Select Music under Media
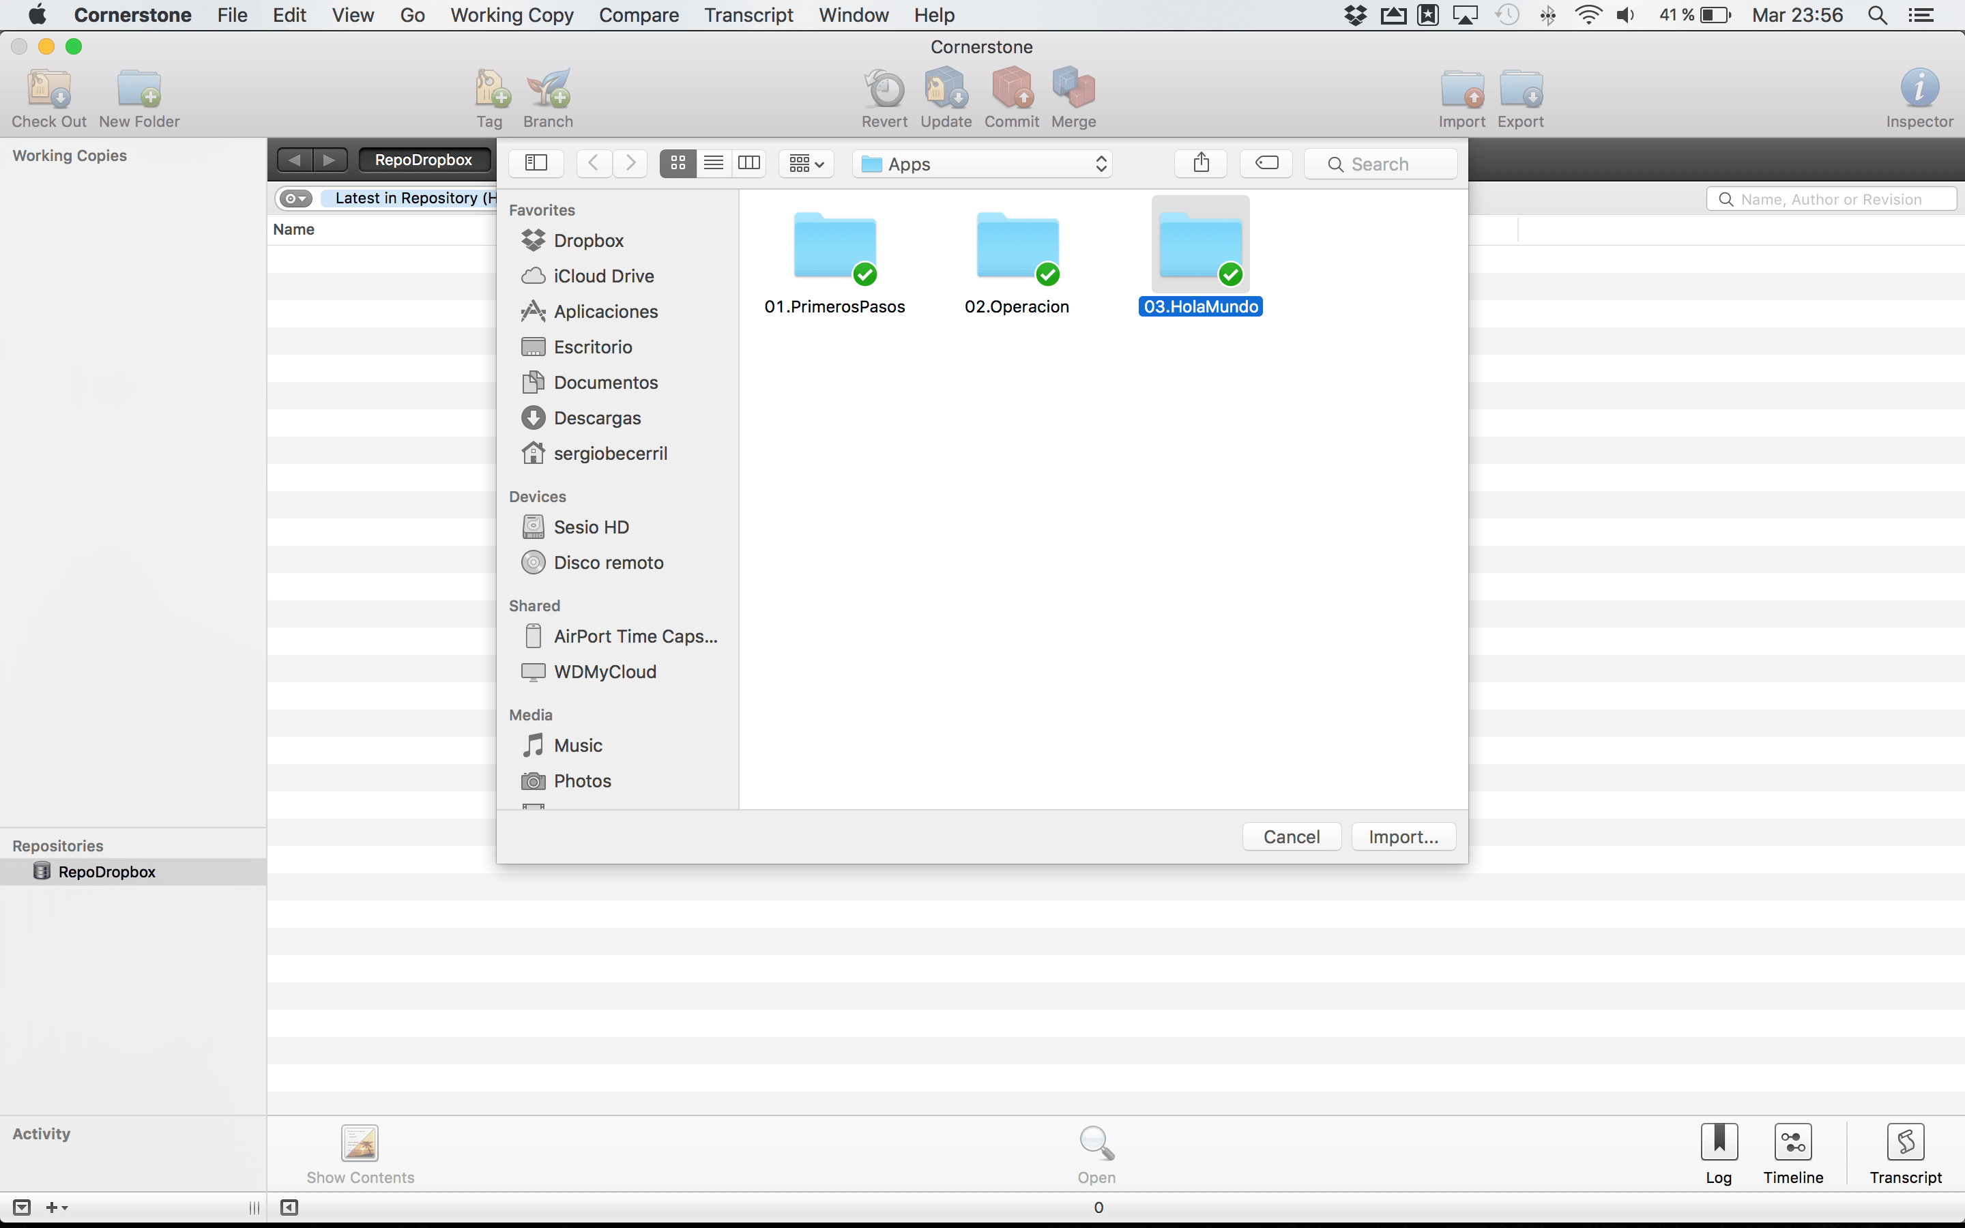The height and width of the screenshot is (1228, 1965). click(x=577, y=746)
